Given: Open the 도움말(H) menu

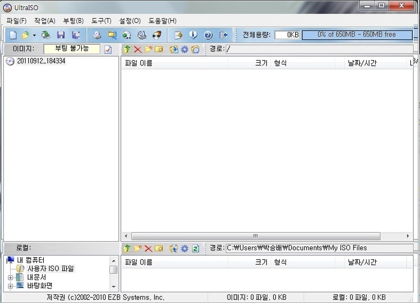Looking at the screenshot, I should pos(162,21).
